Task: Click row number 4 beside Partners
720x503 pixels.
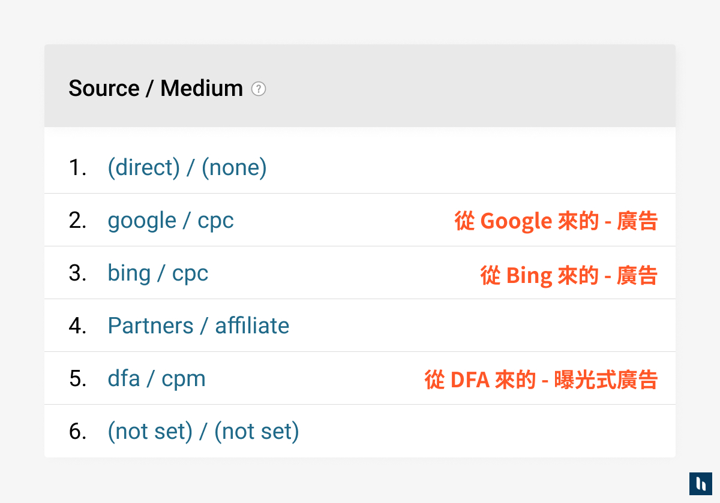Action: click(x=77, y=326)
